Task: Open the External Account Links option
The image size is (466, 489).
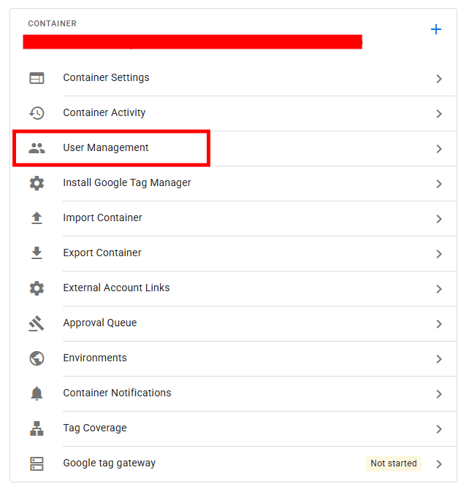Action: click(x=116, y=288)
